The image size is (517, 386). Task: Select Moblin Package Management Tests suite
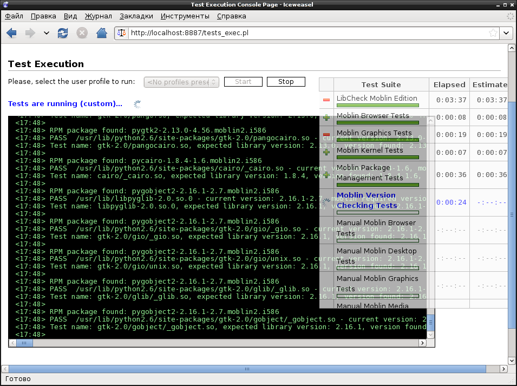[370, 173]
